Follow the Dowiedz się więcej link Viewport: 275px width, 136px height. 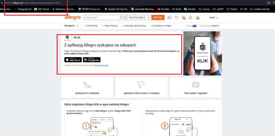101,65
